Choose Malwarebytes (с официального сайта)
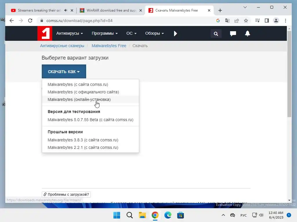The image size is (297, 222). tap(90, 92)
